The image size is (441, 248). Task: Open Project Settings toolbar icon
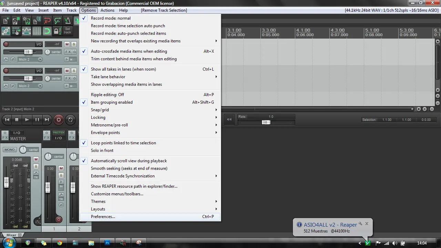pos(37,21)
